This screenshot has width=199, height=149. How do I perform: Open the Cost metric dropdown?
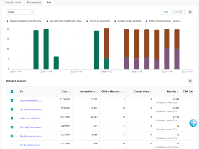click(x=21, y=12)
